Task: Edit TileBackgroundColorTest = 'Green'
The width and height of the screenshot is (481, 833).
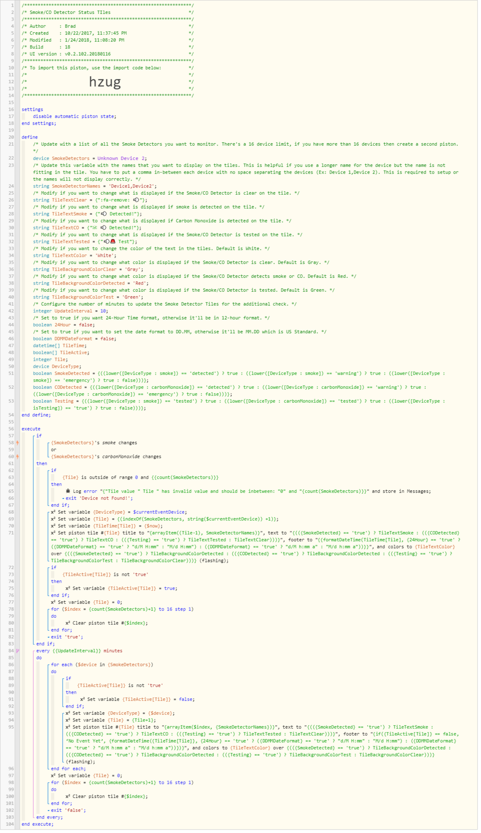Action: [x=89, y=298]
